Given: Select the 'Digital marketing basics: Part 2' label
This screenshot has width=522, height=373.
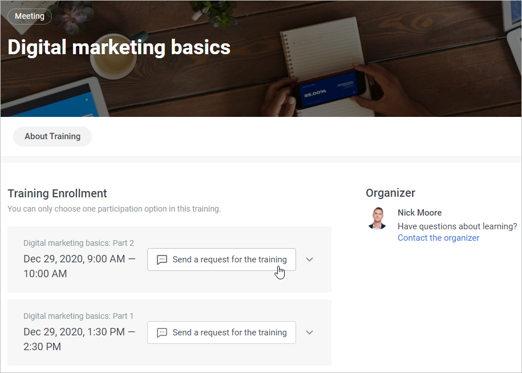Looking at the screenshot, I should click(79, 243).
